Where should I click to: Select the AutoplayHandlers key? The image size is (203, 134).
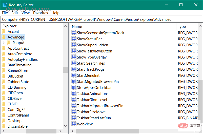pyautogui.click(x=23, y=60)
